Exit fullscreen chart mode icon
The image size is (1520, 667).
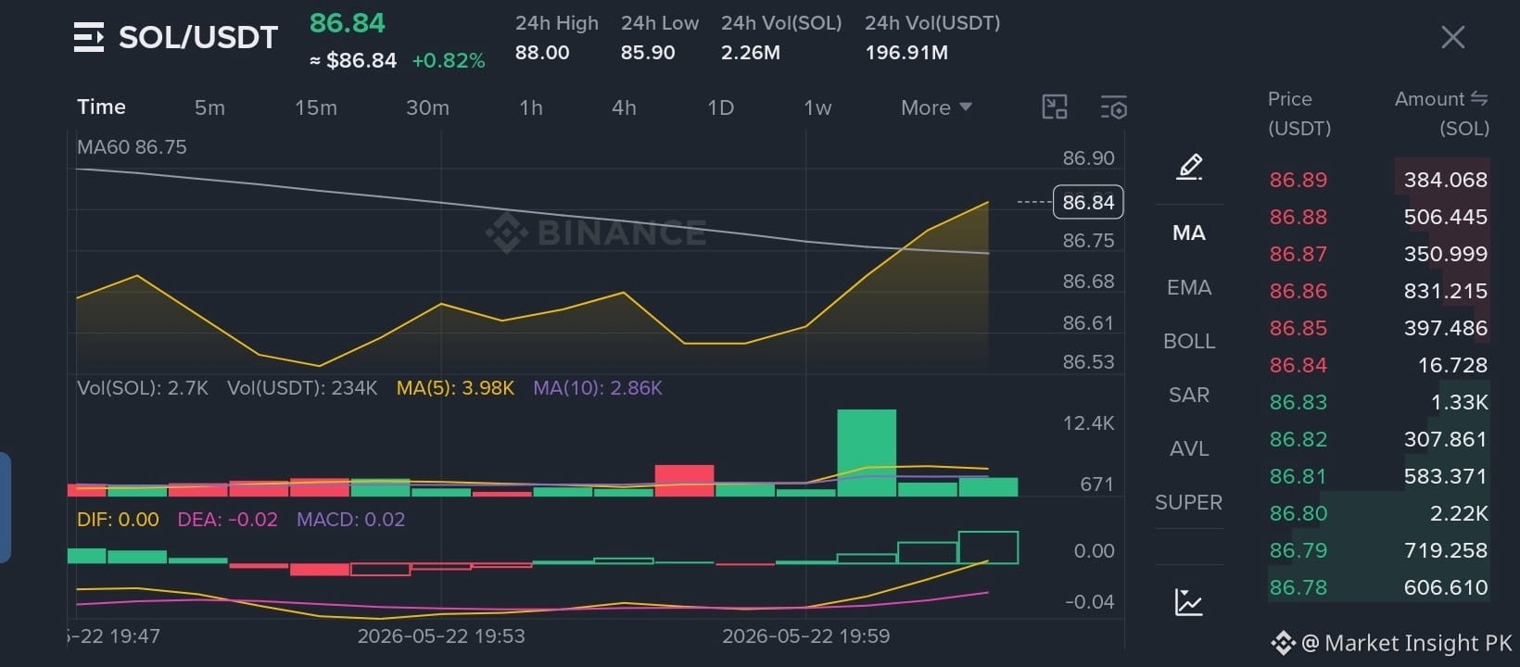pos(1055,107)
